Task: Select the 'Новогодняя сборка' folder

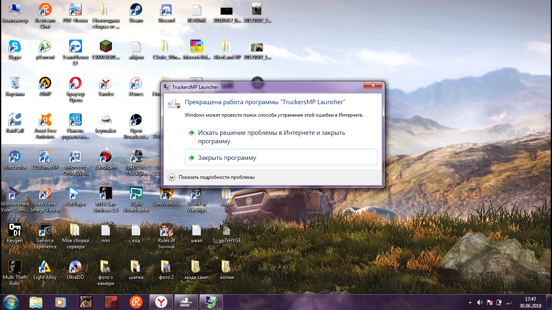Action: click(x=105, y=16)
